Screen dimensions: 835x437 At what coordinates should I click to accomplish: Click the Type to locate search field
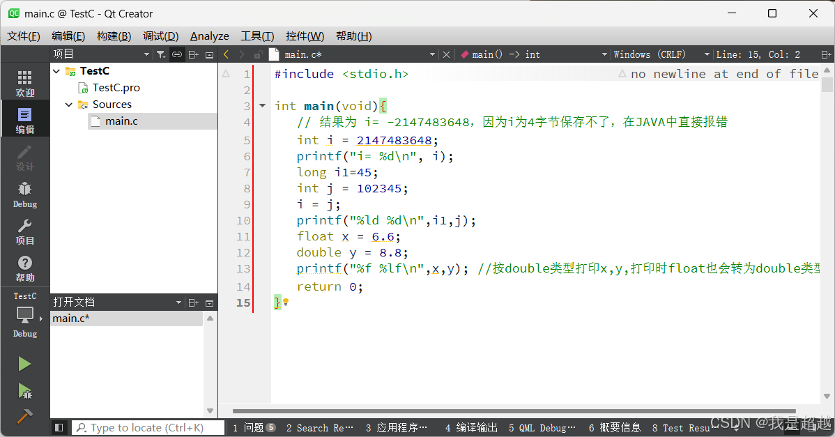click(146, 427)
